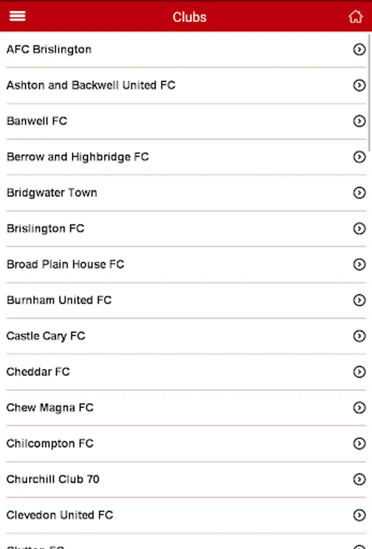Tap arrow icon beside Cheddar FC
The image size is (372, 549).
pyautogui.click(x=359, y=372)
